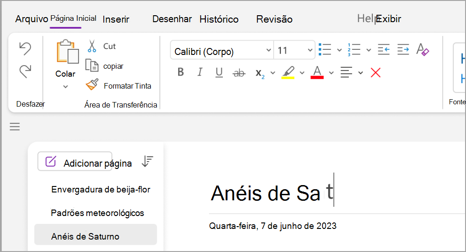Viewport: 466px width, 252px height.
Task: Switch to the Inserir tab
Action: [x=116, y=19]
